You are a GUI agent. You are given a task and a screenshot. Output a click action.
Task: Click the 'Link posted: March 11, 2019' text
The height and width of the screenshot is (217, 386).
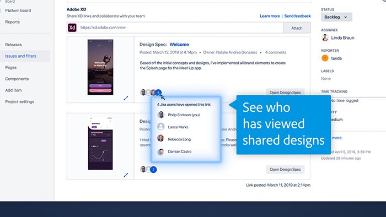[278, 185]
